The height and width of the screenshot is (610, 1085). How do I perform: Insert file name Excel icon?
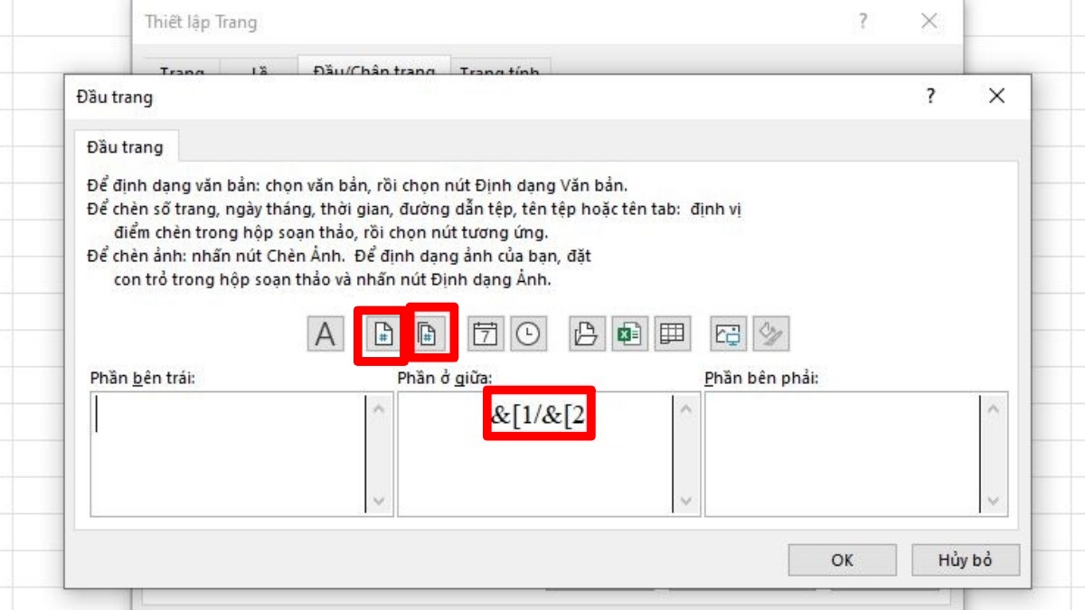pos(628,333)
